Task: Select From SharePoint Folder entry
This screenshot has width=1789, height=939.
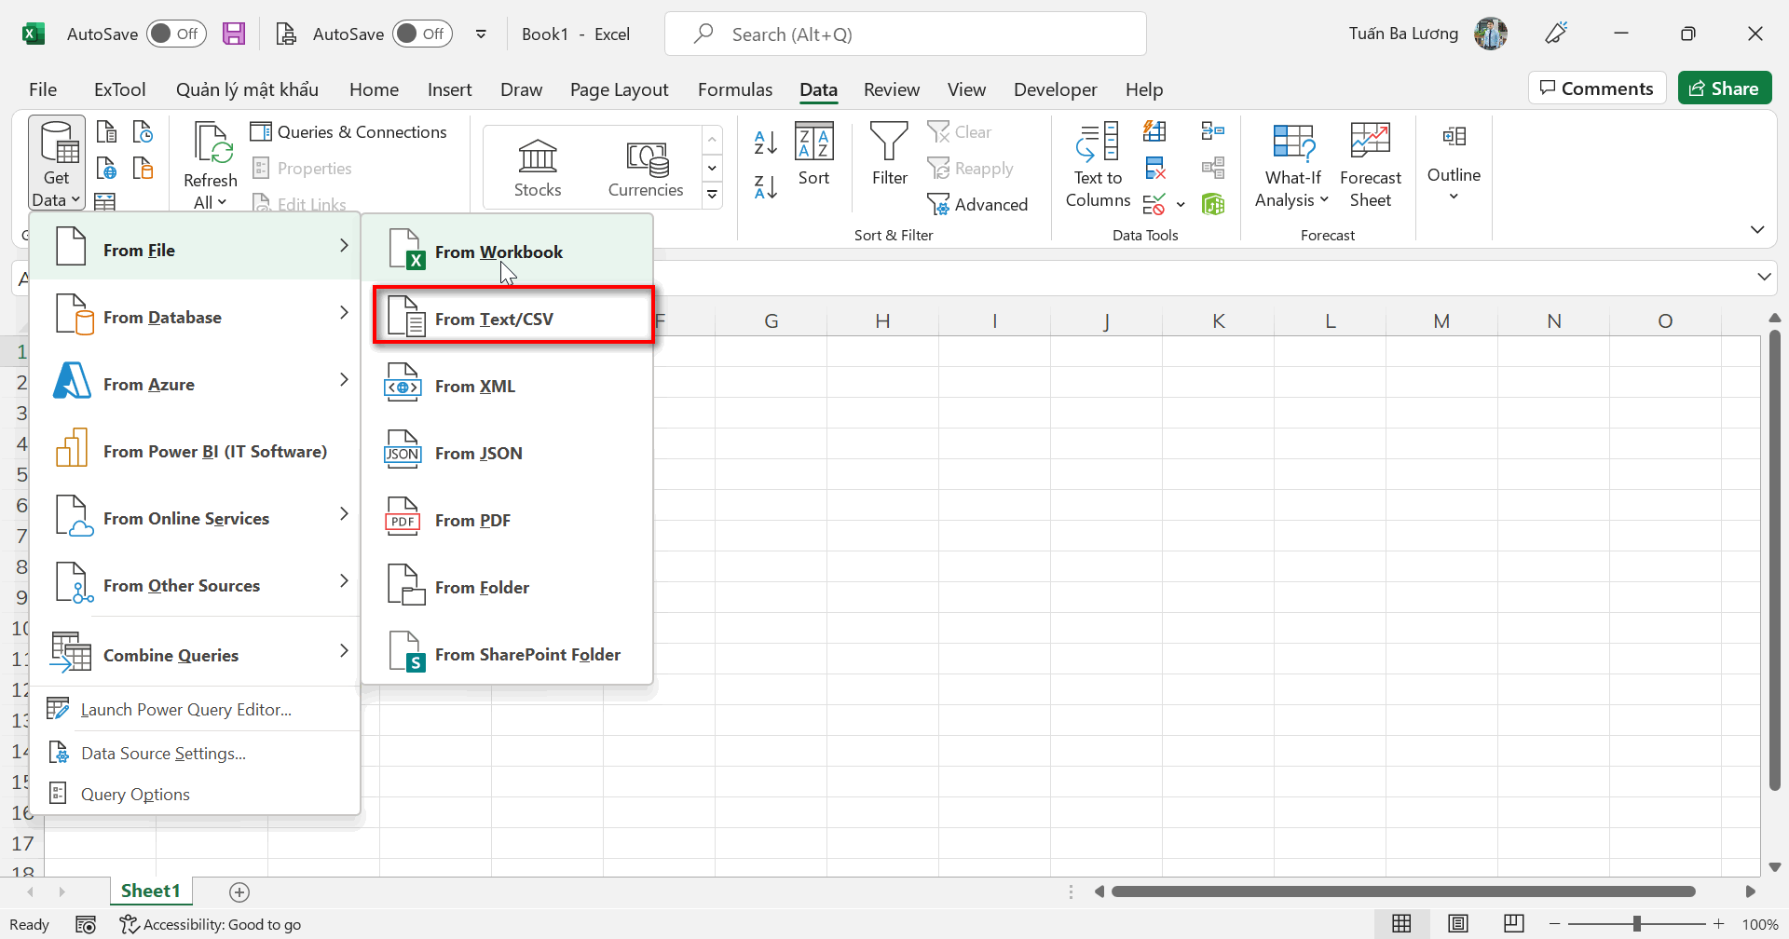Action: [508, 654]
